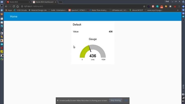
Task: Select the Node-RED Dashboard tab
Action: (44, 2)
